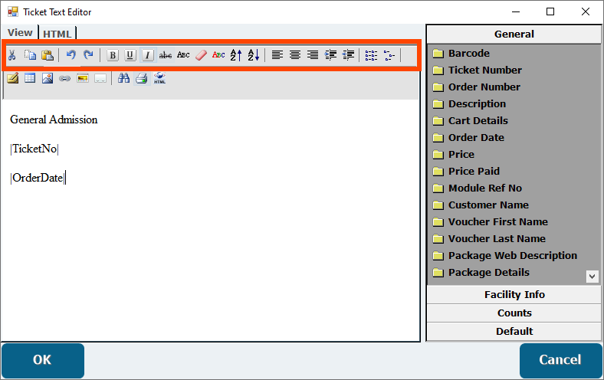
Task: Toggle italic formatting
Action: click(x=148, y=55)
